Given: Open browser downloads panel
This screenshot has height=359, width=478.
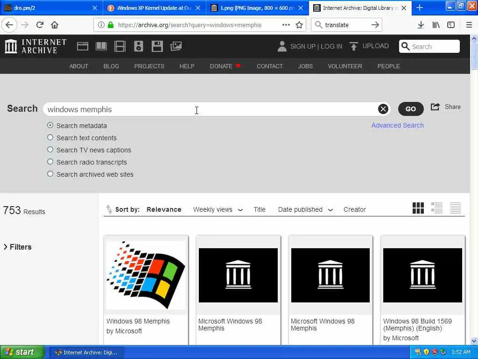Looking at the screenshot, I should 421,25.
